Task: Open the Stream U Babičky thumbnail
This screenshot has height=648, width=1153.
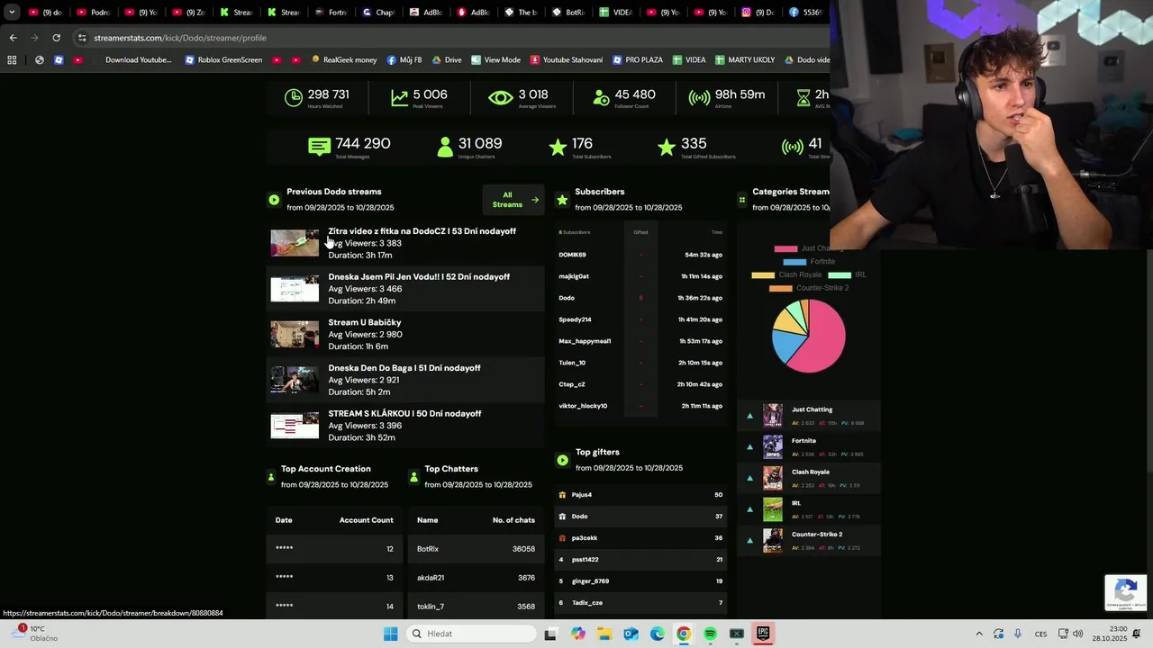Action: [295, 334]
